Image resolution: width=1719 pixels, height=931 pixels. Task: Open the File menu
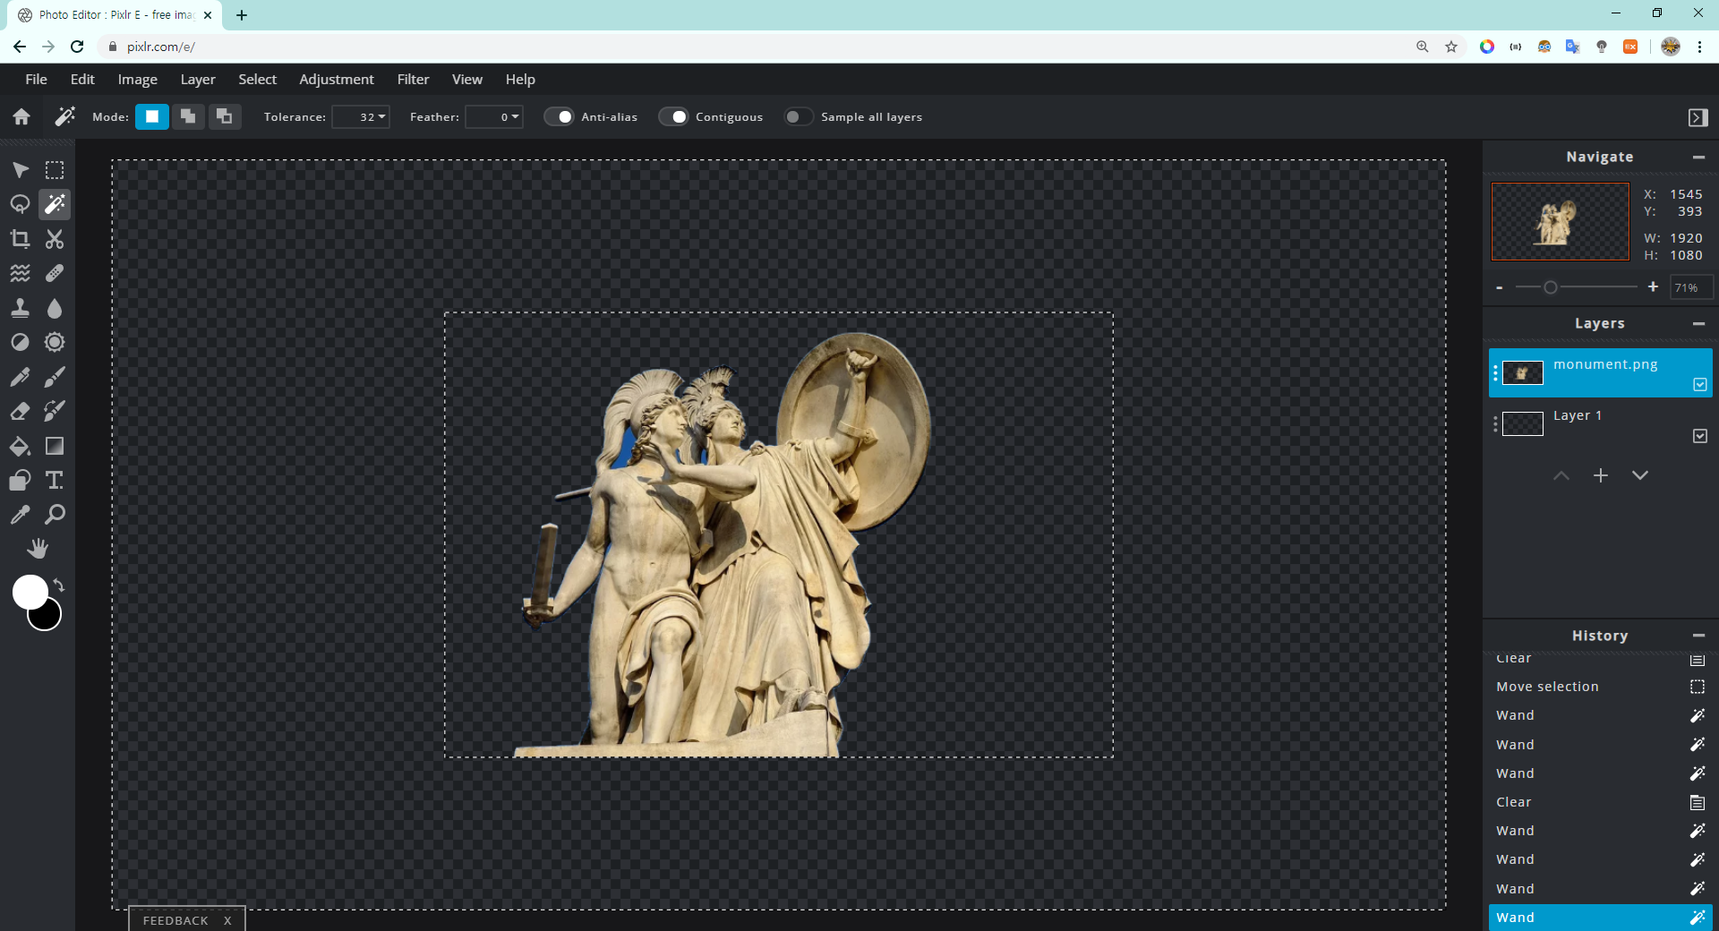(37, 80)
